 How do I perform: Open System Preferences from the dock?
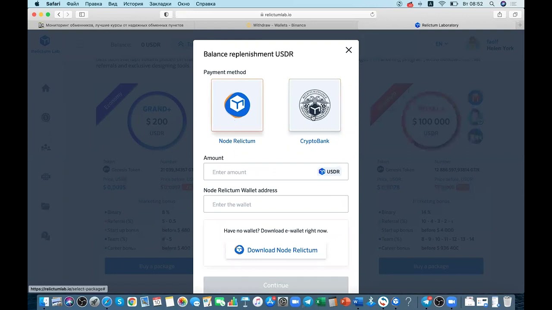coord(283,302)
